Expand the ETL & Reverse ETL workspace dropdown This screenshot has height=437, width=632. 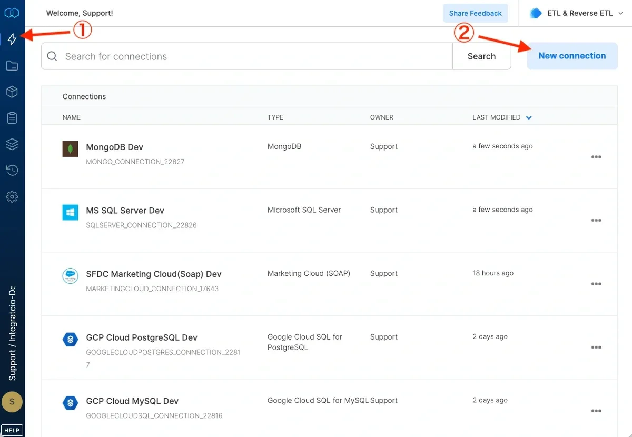[x=575, y=13]
